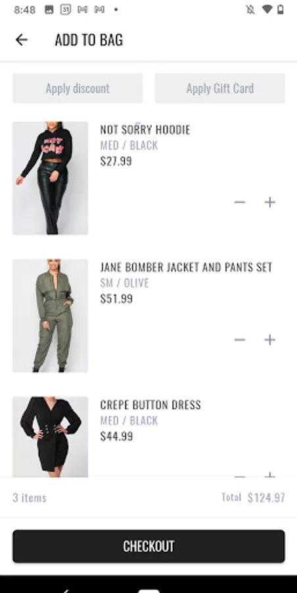Select the Crepe Button Dress title

click(x=150, y=405)
